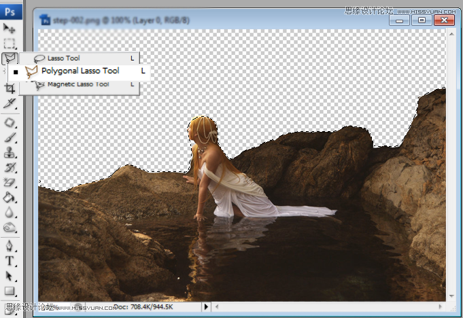Select the Crop tool
The height and width of the screenshot is (318, 463).
tap(9, 88)
